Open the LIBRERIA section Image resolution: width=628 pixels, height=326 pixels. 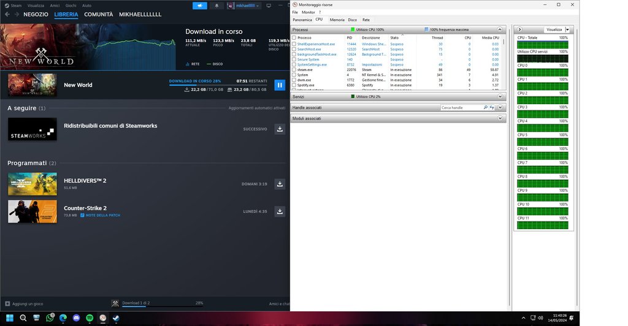[66, 14]
